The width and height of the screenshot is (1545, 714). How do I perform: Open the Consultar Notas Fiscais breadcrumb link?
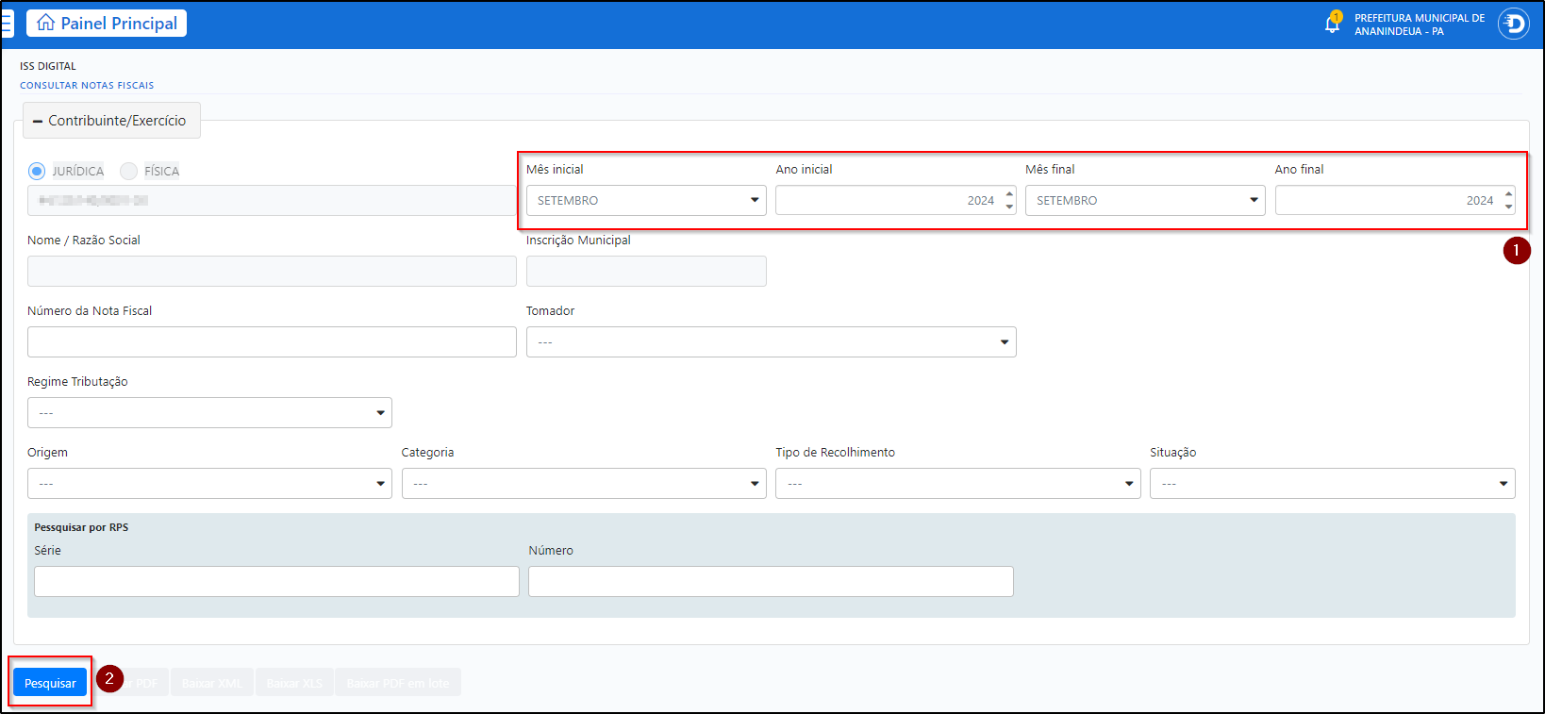[x=87, y=85]
